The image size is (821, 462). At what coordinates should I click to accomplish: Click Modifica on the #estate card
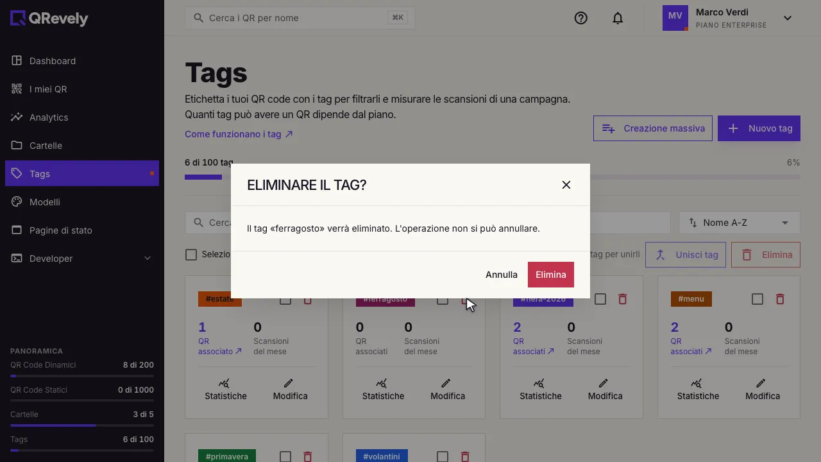(291, 389)
